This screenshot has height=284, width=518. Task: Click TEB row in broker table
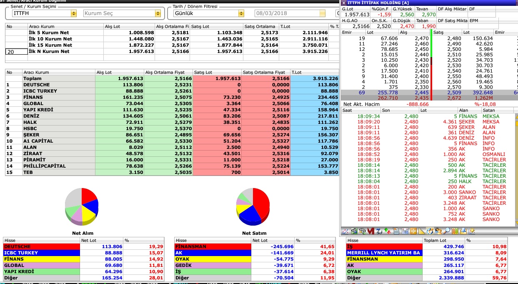click(172, 172)
